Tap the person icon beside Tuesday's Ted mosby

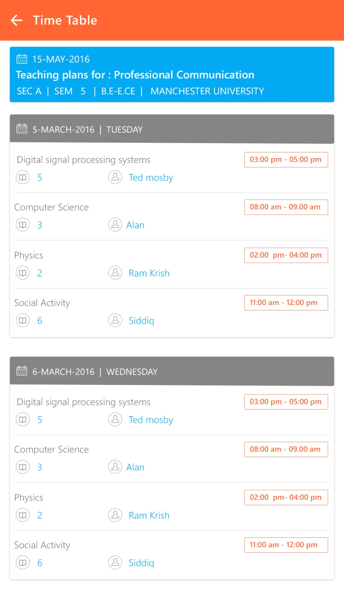tap(115, 177)
